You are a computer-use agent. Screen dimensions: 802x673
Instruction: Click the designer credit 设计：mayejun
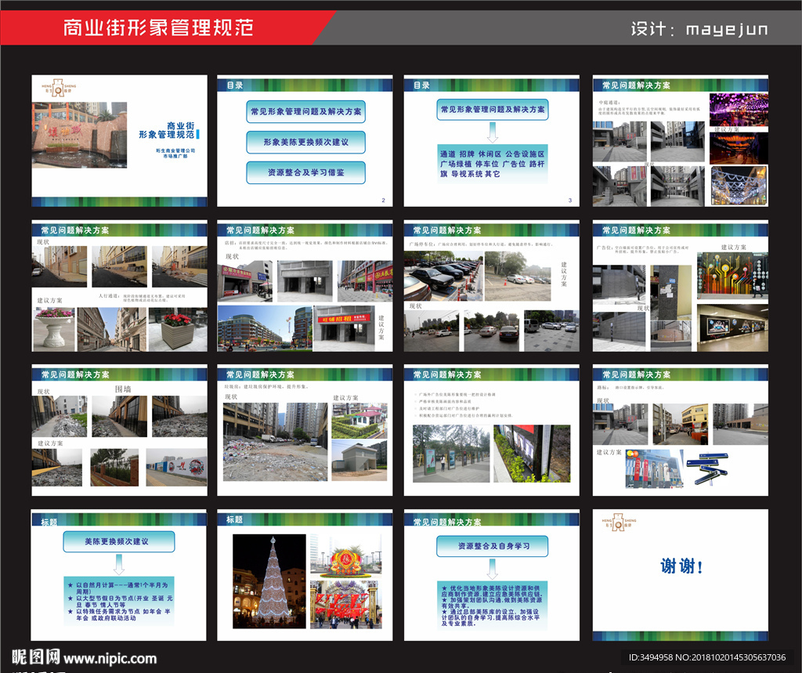[699, 29]
